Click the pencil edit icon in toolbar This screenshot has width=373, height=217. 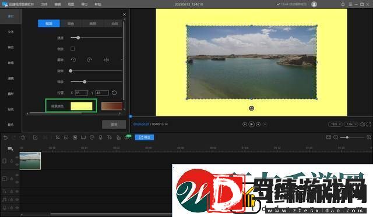(35, 137)
